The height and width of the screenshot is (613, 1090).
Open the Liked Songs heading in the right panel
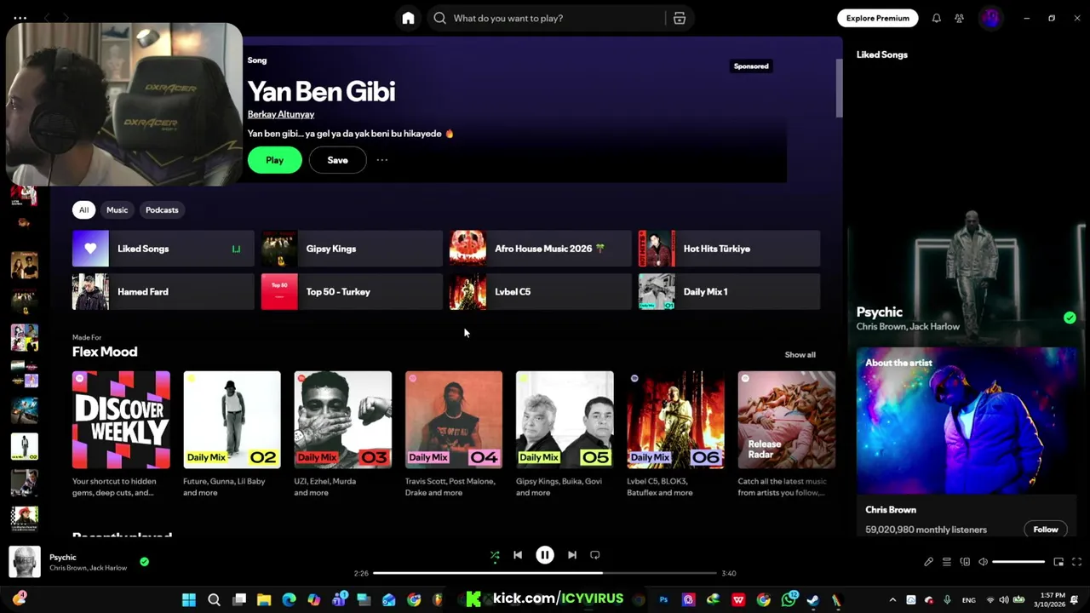click(882, 54)
